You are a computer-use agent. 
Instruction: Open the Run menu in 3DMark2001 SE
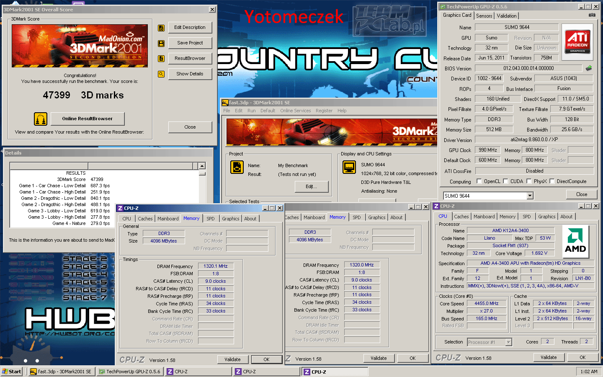coord(251,111)
